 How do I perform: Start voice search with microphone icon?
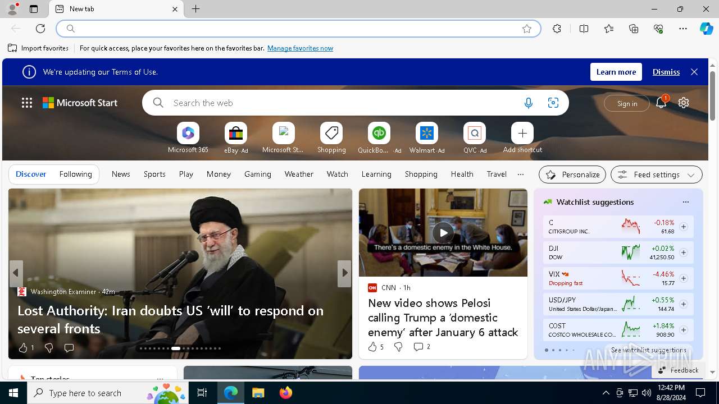tap(528, 103)
